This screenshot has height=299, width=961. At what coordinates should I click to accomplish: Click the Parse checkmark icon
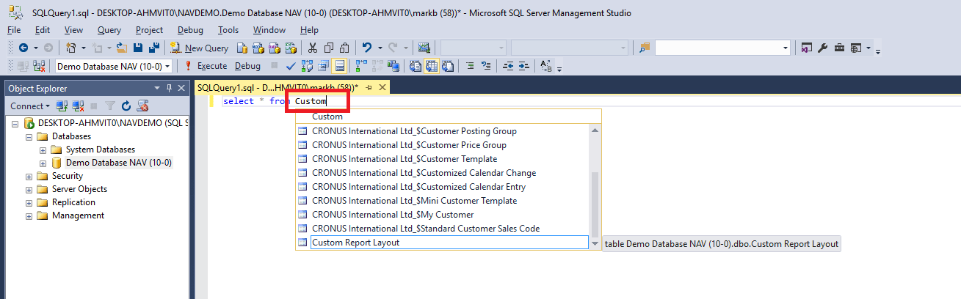point(290,66)
